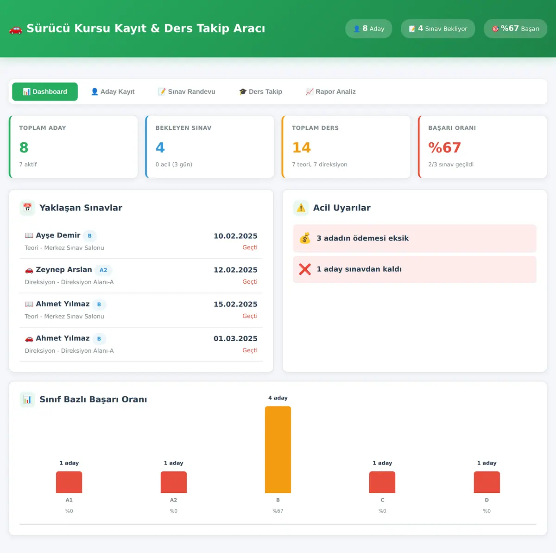This screenshot has width=556, height=553.
Task: Click the red C class bar in chart
Action: (382, 482)
